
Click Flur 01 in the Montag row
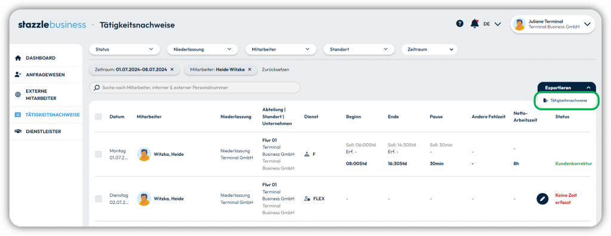[270, 140]
